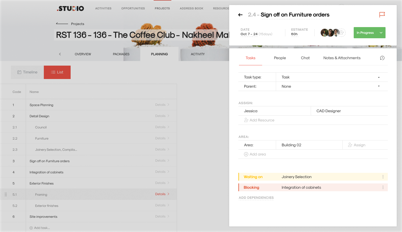Open options for Waiting on dependency

(383, 177)
